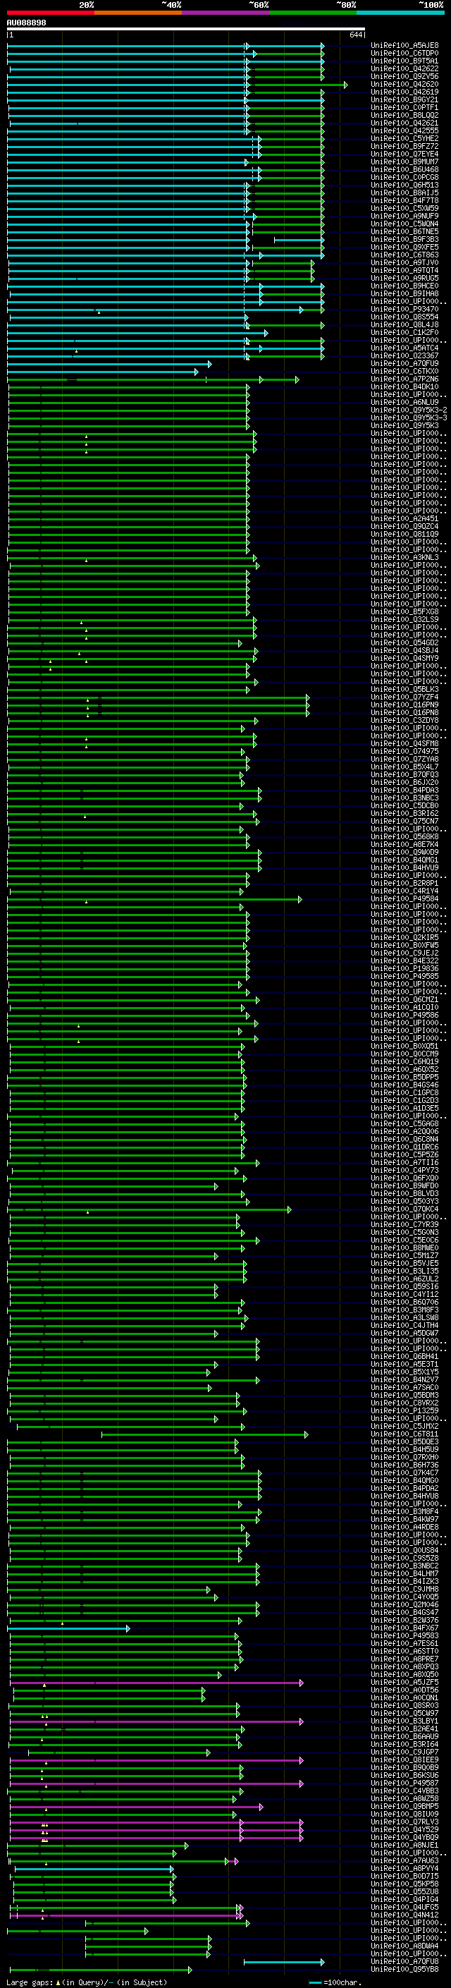Screen dimensions: 451x1988
Task: Select hit label UniRef100_Q7YZF4
Action: pos(404,697)
